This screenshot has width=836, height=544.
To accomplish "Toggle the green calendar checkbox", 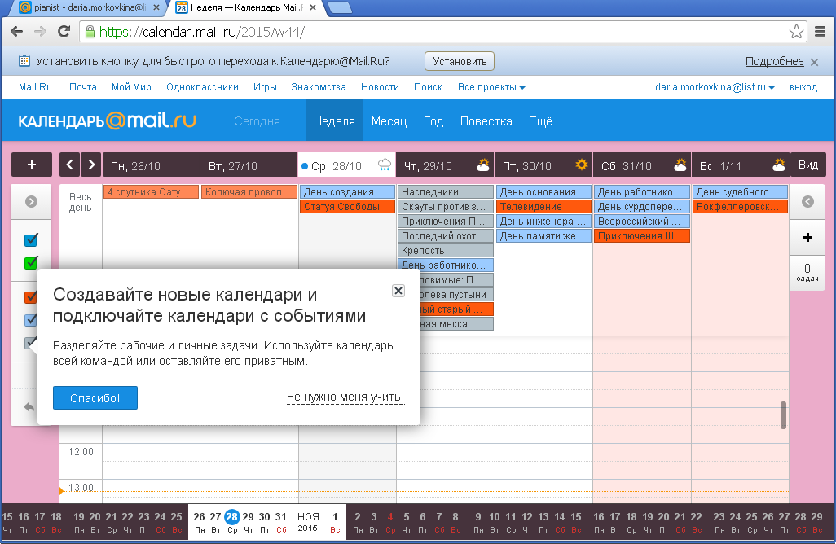I will pos(31,263).
